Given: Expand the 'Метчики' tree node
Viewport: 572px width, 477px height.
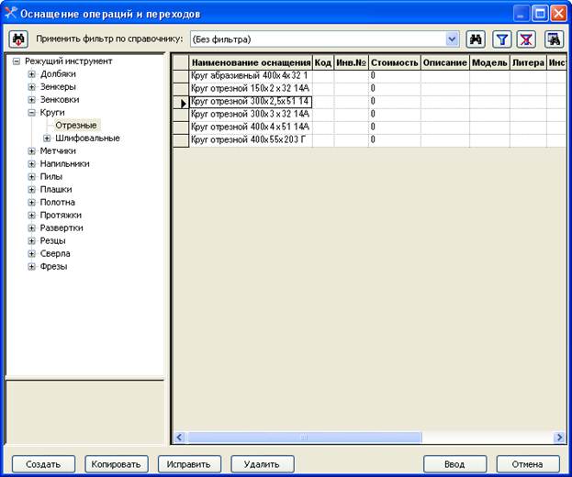Looking at the screenshot, I should click(x=32, y=150).
